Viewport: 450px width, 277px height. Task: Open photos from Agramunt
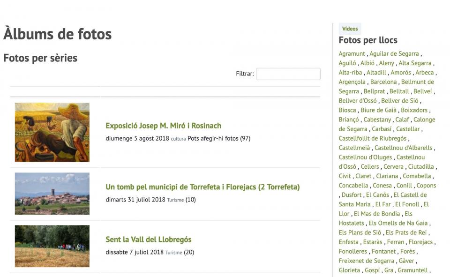(352, 54)
